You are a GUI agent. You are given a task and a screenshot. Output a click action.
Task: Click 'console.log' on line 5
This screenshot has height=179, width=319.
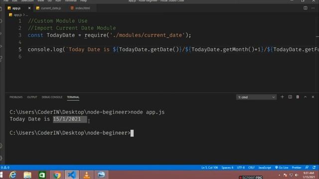point(45,49)
